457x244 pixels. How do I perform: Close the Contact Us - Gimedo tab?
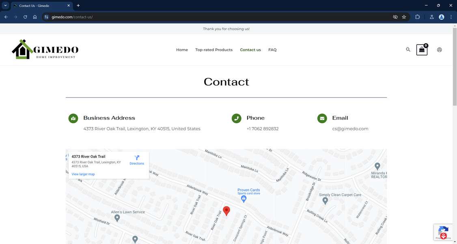(x=69, y=6)
